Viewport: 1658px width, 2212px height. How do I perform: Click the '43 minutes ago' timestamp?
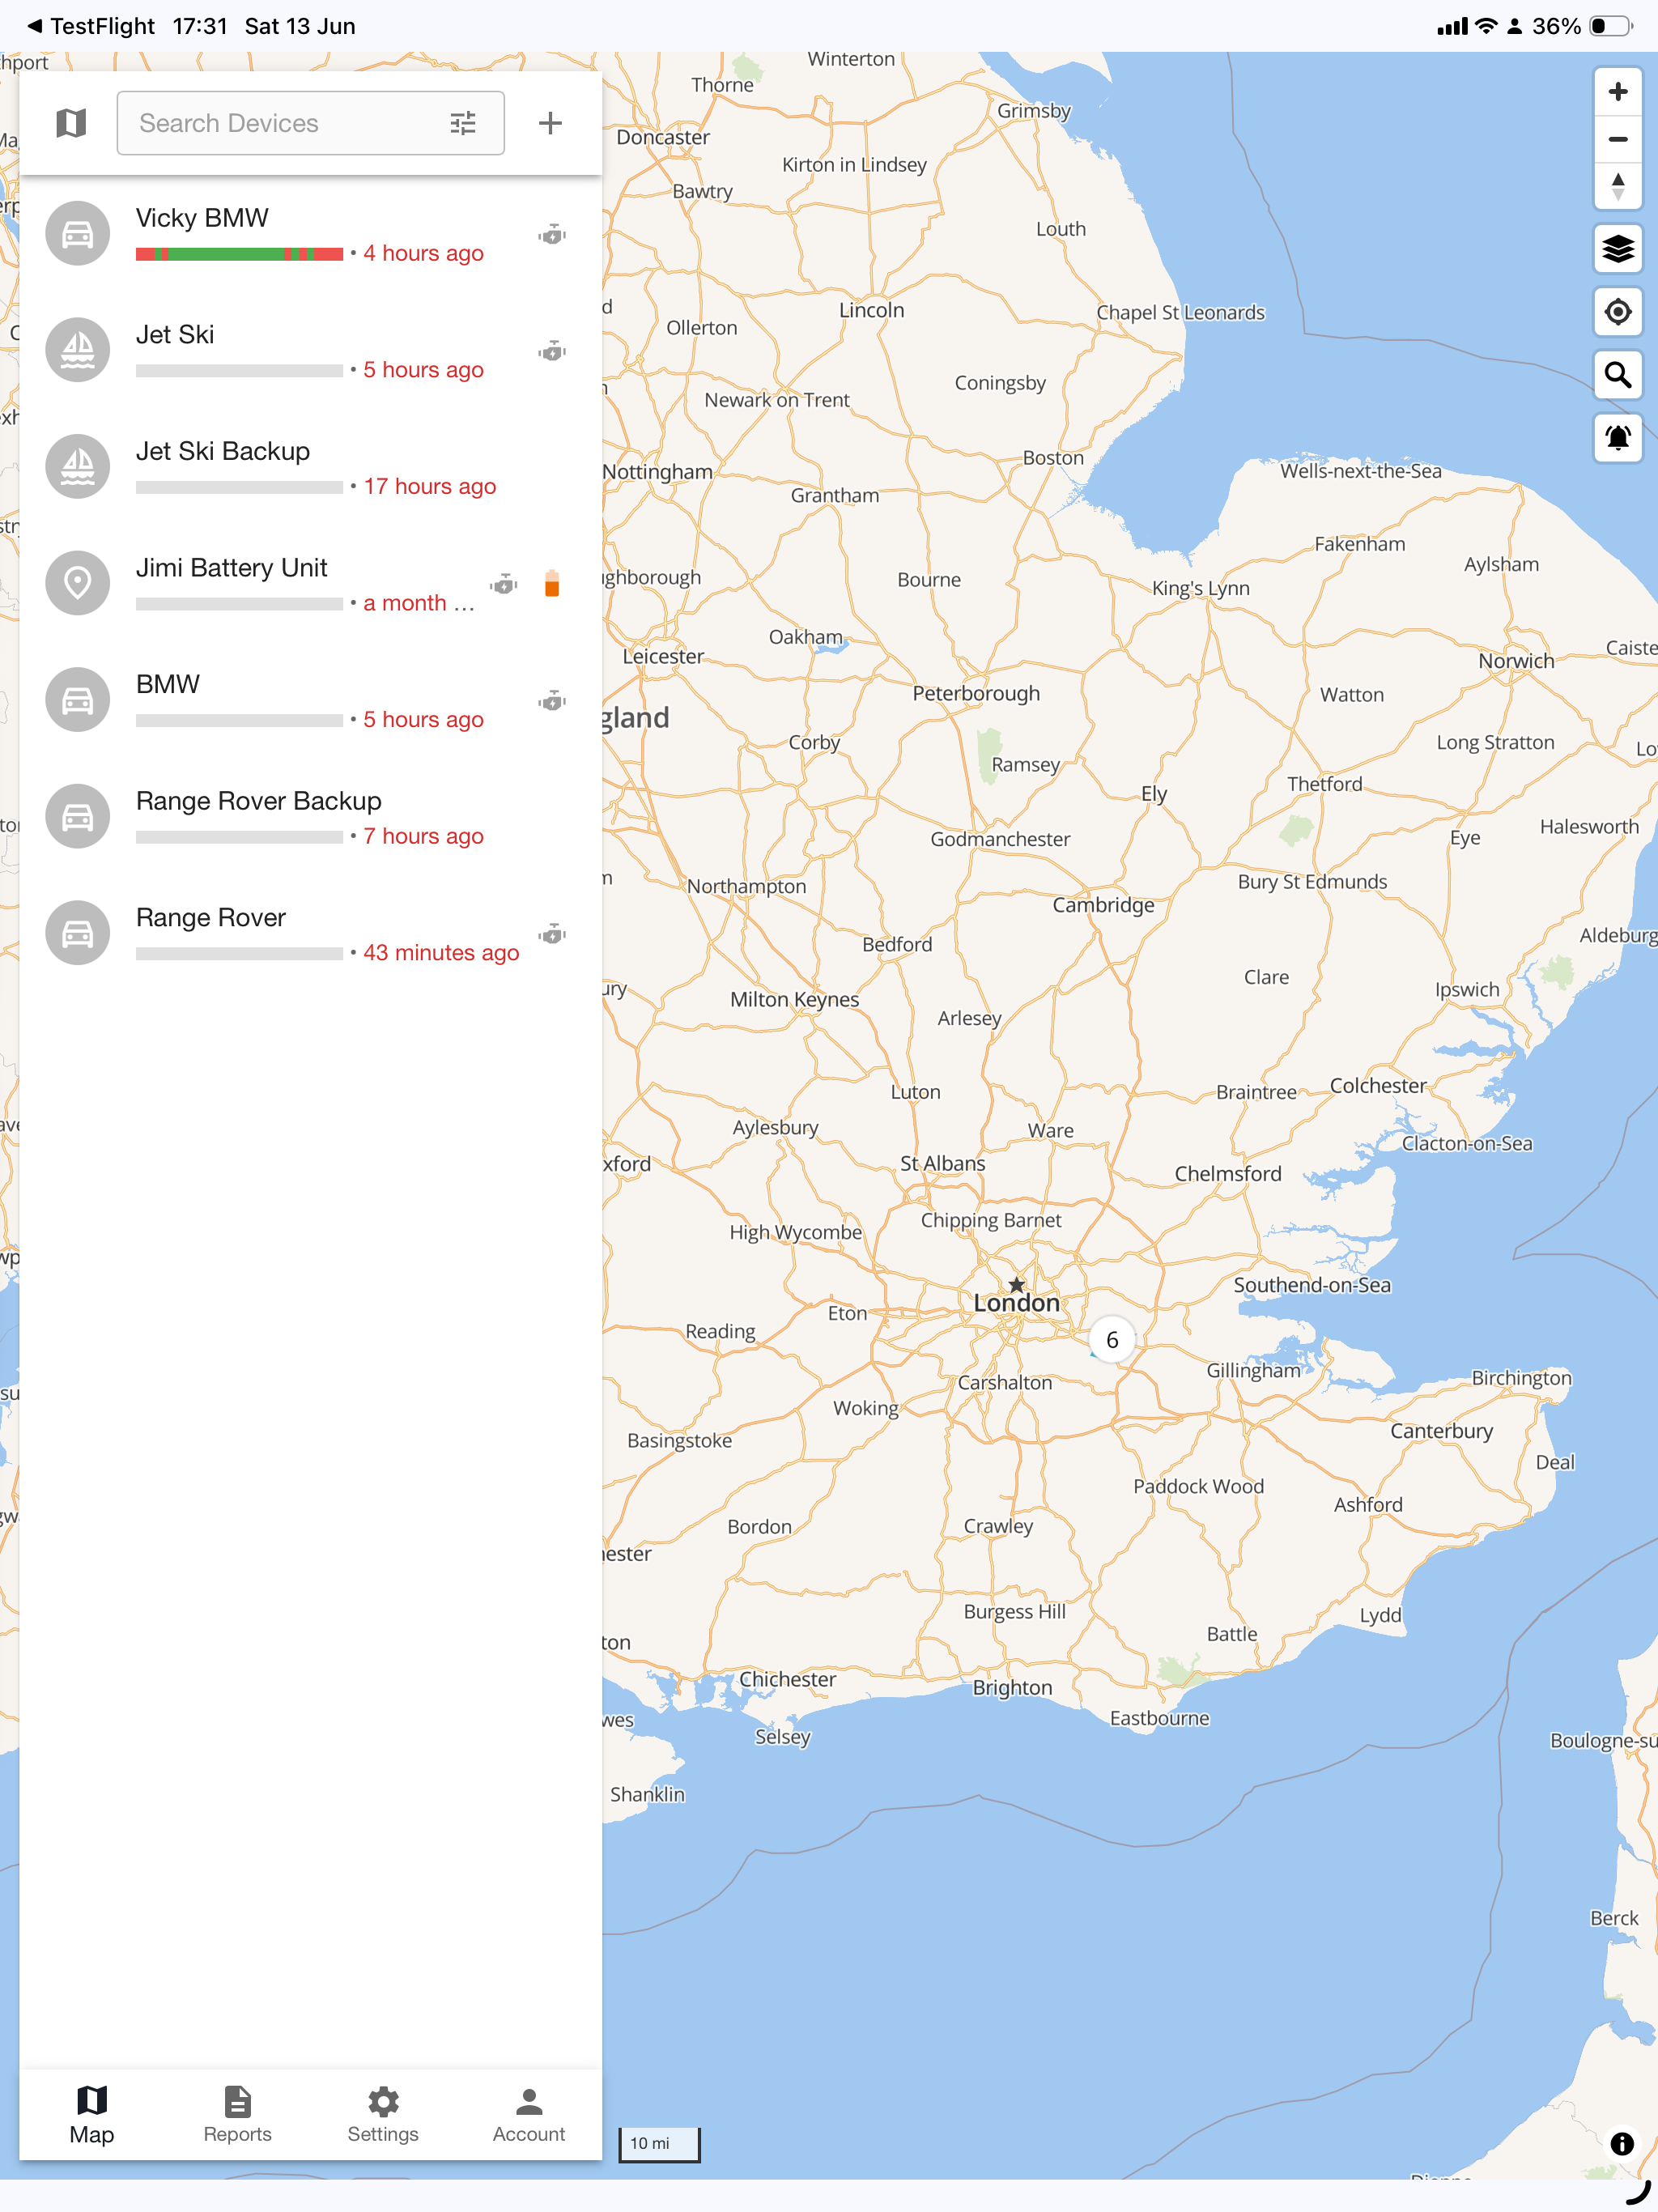[x=441, y=953]
